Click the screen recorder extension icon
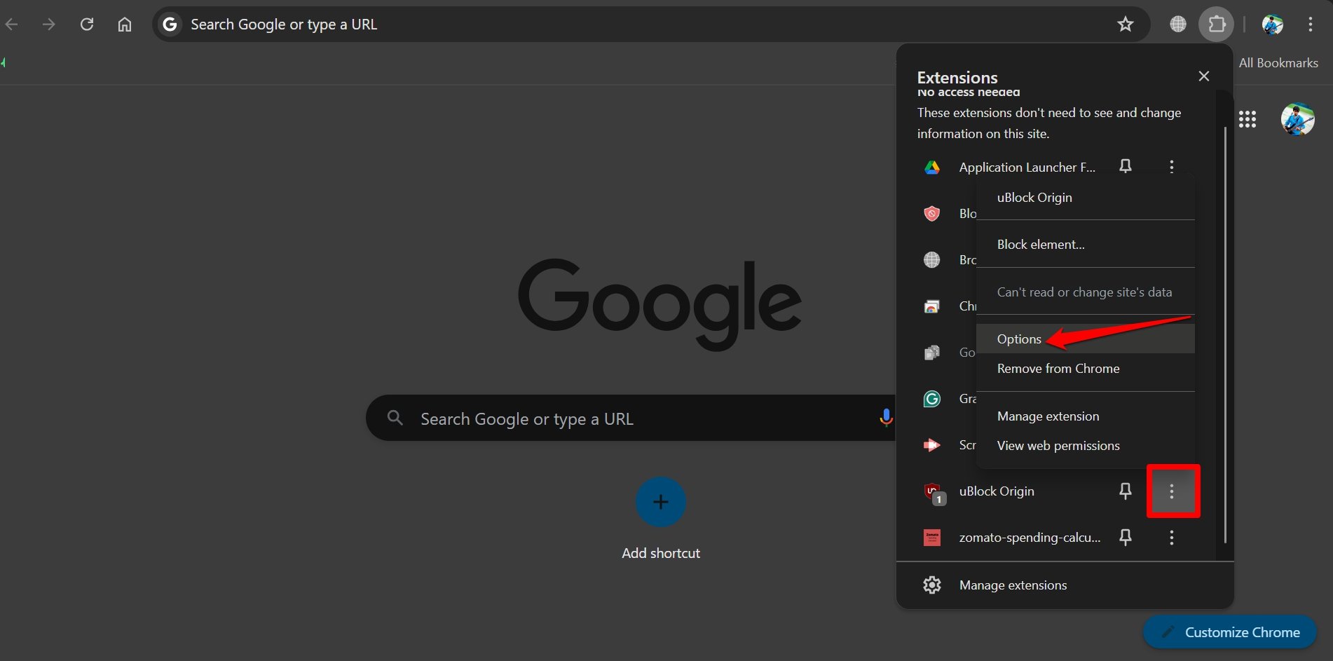The image size is (1333, 661). click(x=932, y=445)
